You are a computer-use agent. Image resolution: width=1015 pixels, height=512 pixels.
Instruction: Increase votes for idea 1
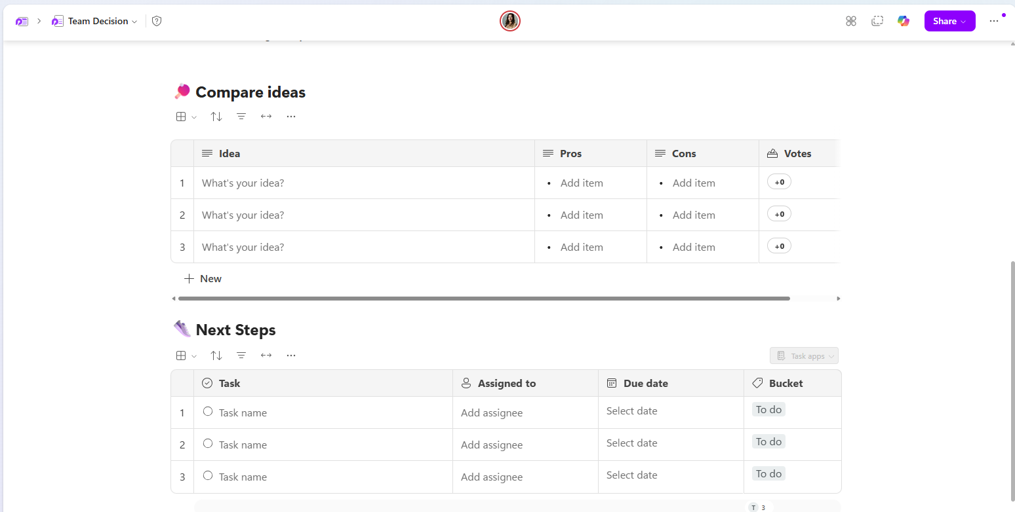(779, 181)
